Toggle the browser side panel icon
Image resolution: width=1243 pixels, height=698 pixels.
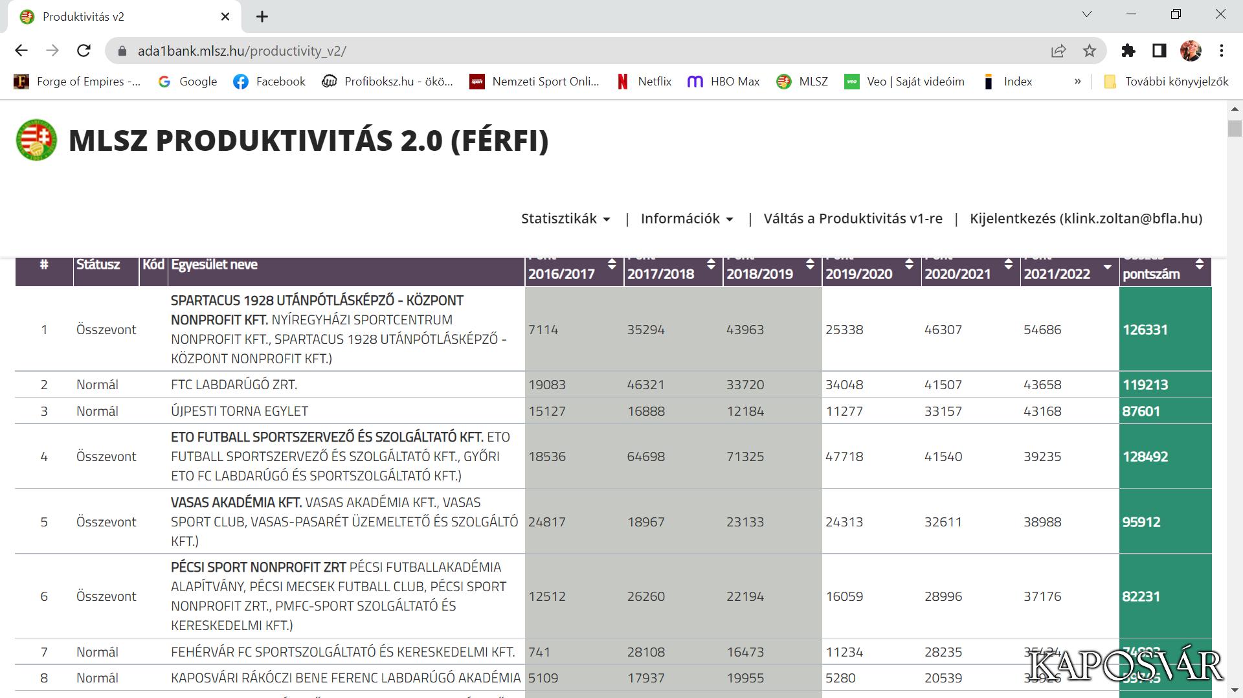pyautogui.click(x=1159, y=51)
